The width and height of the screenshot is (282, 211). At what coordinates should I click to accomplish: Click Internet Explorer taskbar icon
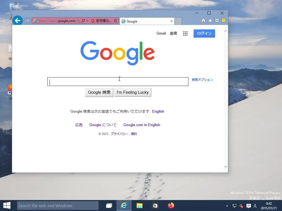click(x=124, y=206)
